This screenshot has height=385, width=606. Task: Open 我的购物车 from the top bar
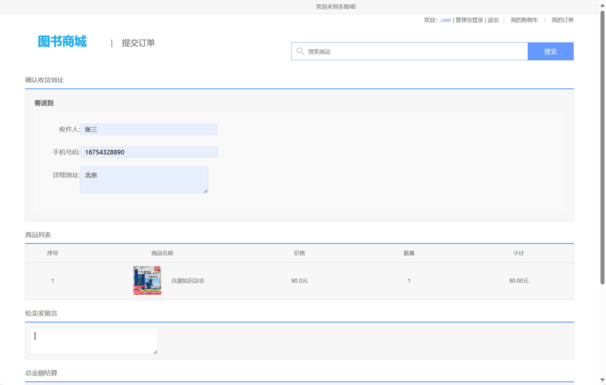pos(525,20)
